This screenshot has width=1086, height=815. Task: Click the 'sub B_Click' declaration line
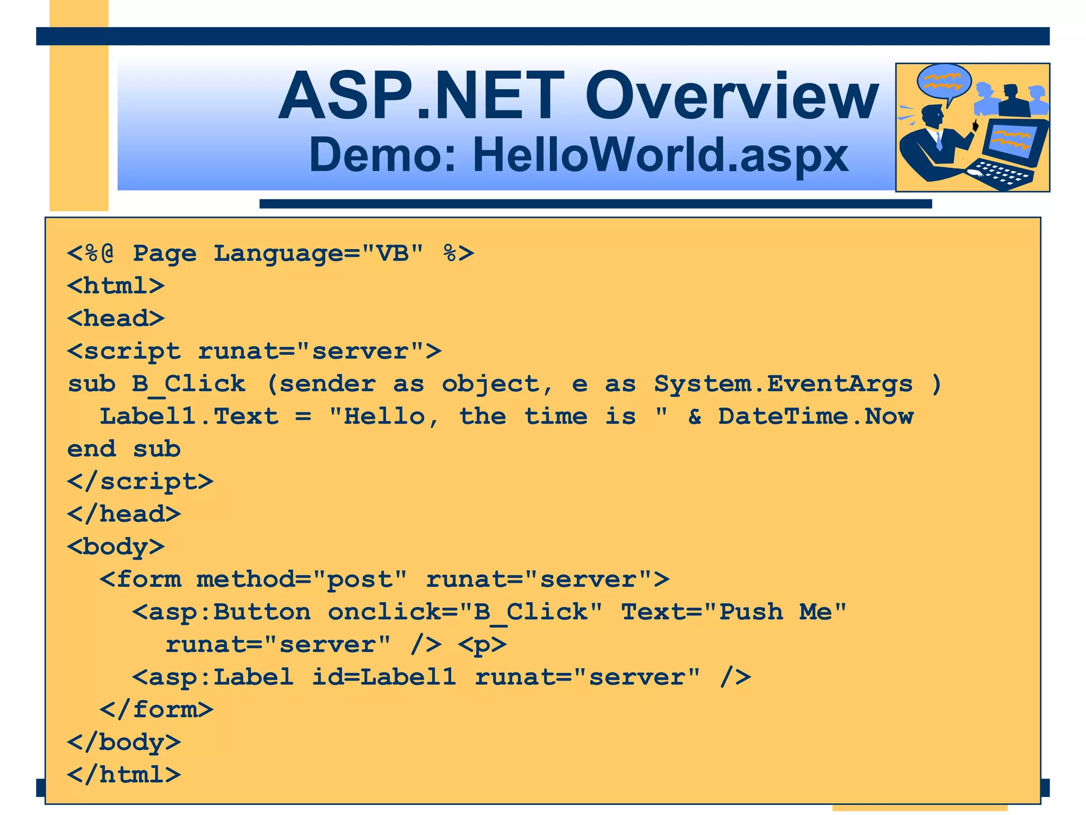(x=505, y=384)
